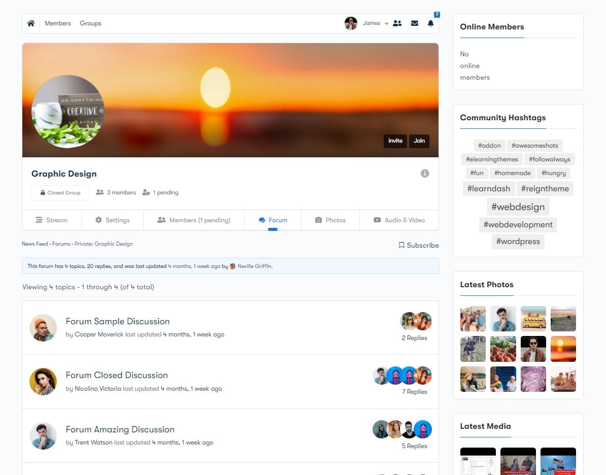606x475 pixels.
Task: Click the home icon in the navigation bar
Action: pos(30,23)
